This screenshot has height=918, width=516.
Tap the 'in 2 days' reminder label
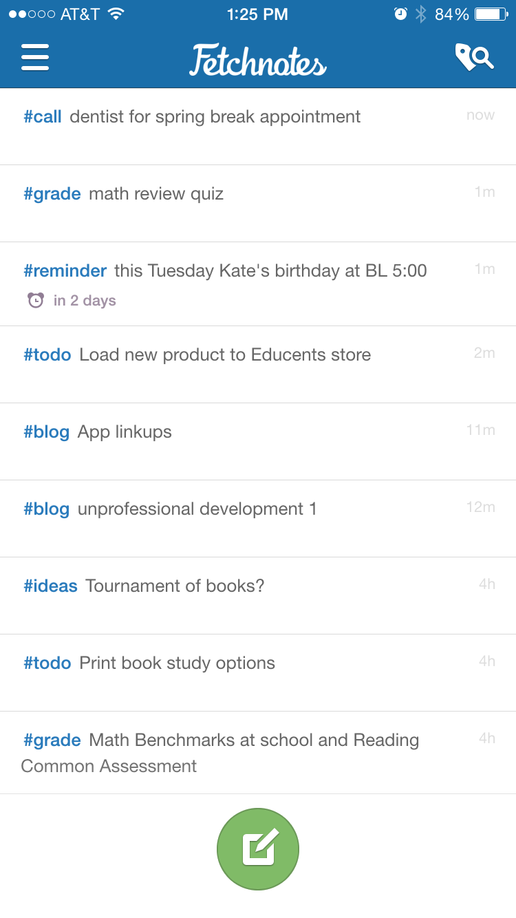point(85,301)
